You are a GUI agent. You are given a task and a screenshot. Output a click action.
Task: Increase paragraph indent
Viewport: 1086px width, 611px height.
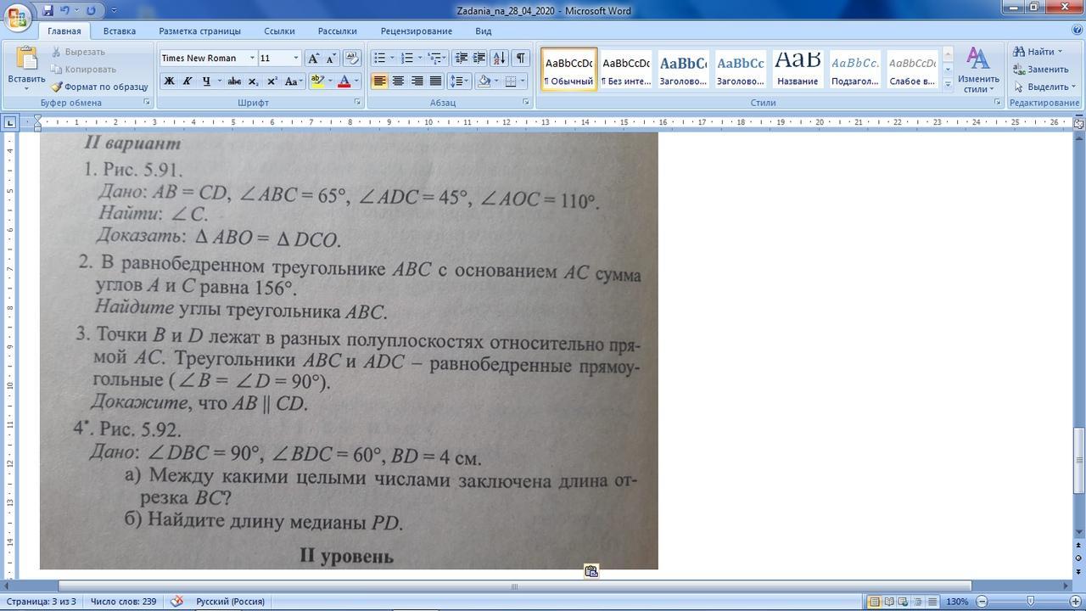click(x=479, y=58)
